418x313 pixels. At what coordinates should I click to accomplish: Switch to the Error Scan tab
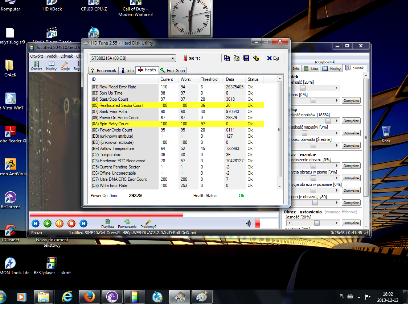[172, 71]
